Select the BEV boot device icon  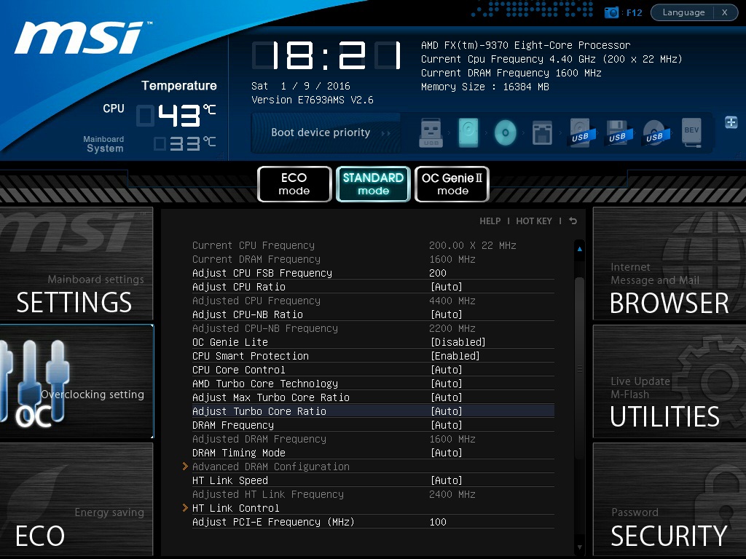691,132
